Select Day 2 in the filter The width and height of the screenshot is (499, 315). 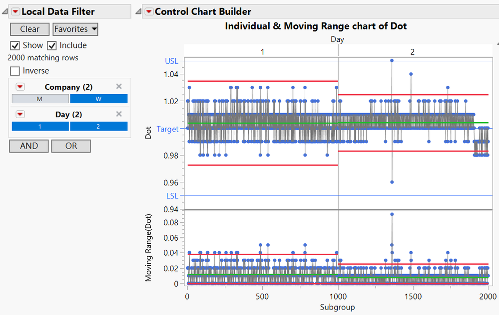click(x=99, y=127)
